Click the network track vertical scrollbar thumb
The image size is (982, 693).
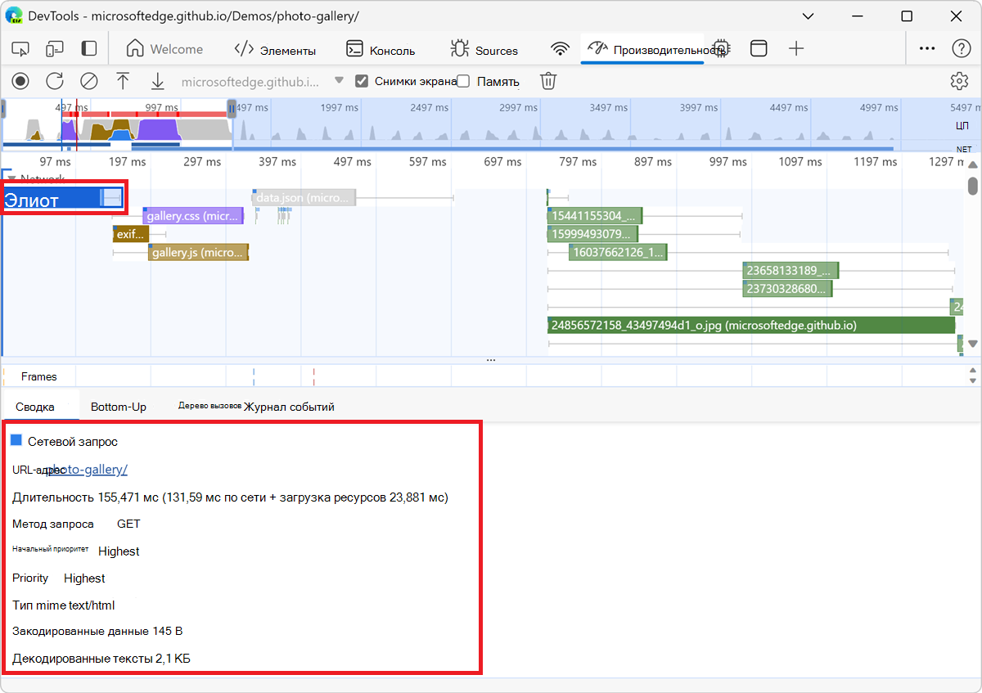click(x=972, y=187)
